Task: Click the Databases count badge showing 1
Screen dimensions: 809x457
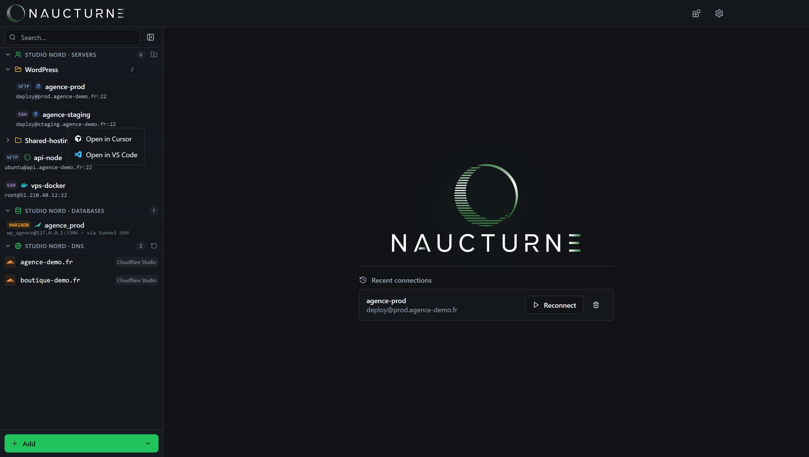Action: tap(154, 211)
